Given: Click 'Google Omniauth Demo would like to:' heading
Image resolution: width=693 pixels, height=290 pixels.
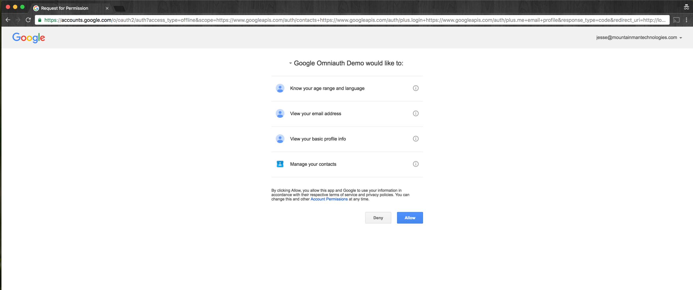Looking at the screenshot, I should click(x=348, y=63).
